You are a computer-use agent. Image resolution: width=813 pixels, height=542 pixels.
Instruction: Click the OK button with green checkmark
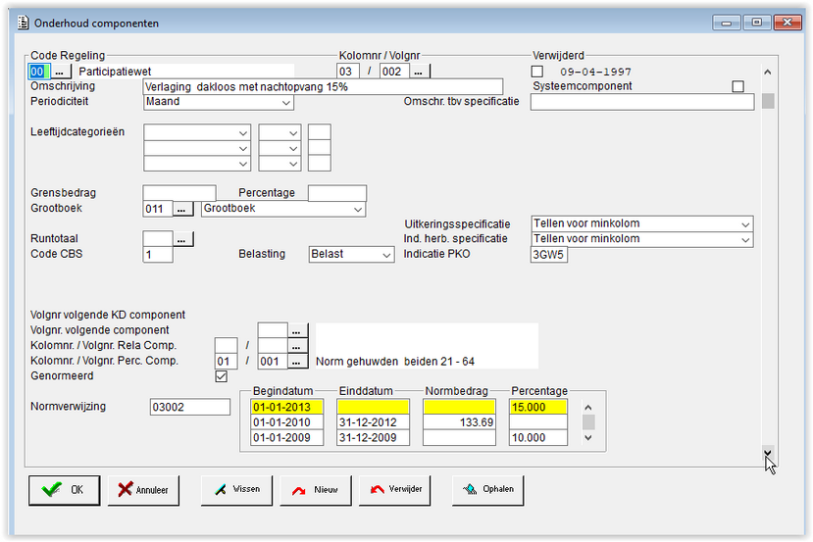[65, 490]
